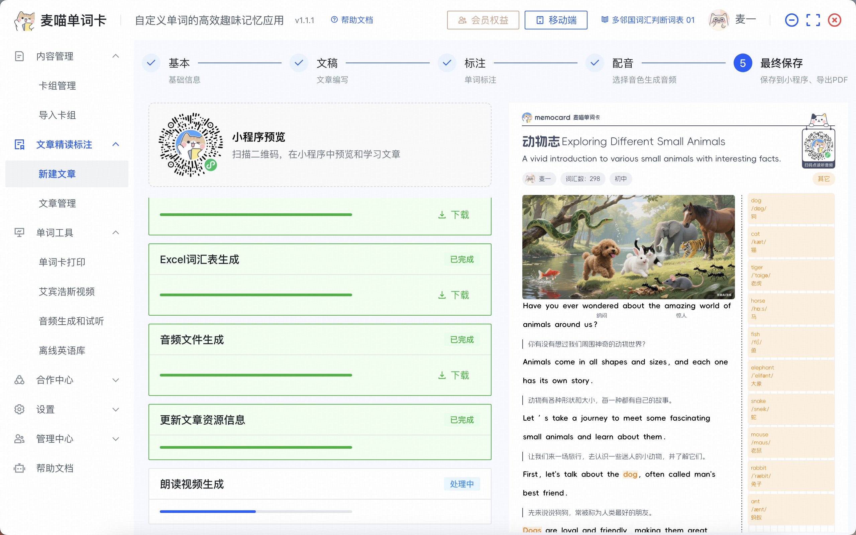Select 音频生成和试听 in the sidebar

pyautogui.click(x=71, y=321)
